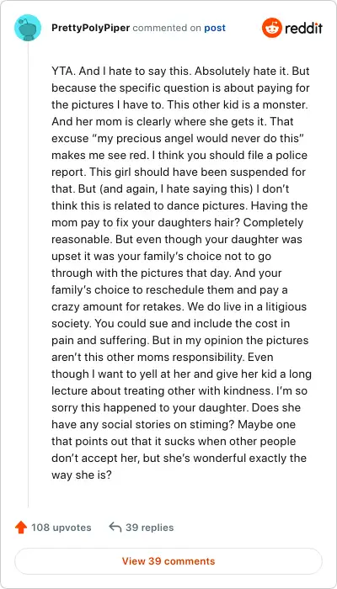Click the "View 39 comments" button

pos(168,561)
